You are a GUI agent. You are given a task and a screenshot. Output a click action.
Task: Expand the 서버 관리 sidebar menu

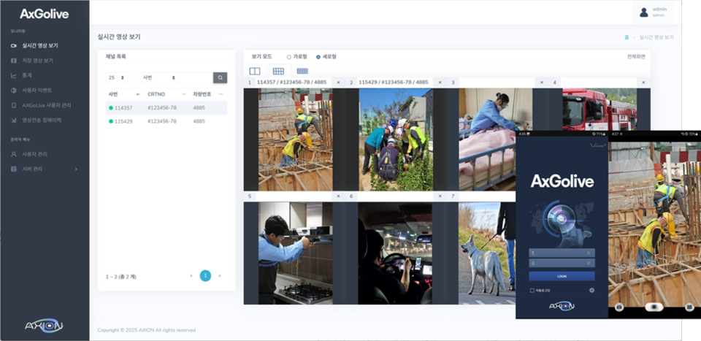(44, 169)
